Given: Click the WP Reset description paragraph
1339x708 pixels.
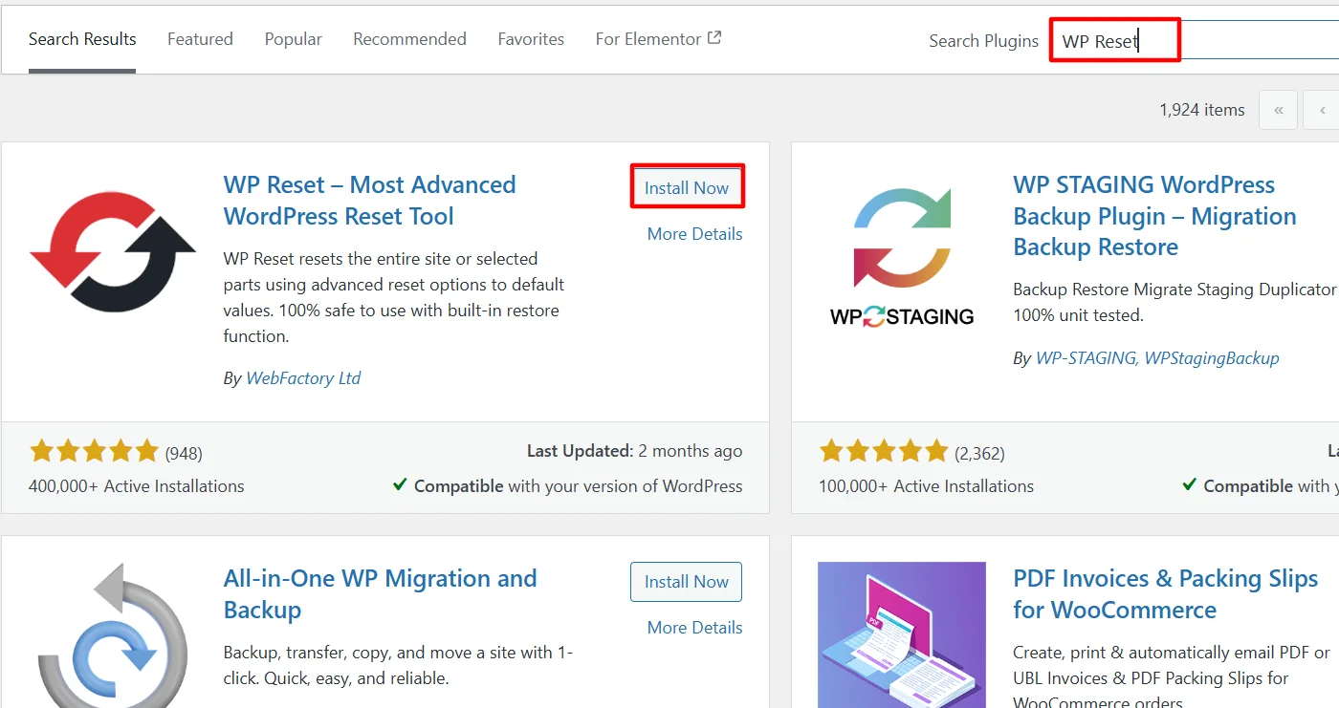Looking at the screenshot, I should click(x=394, y=297).
